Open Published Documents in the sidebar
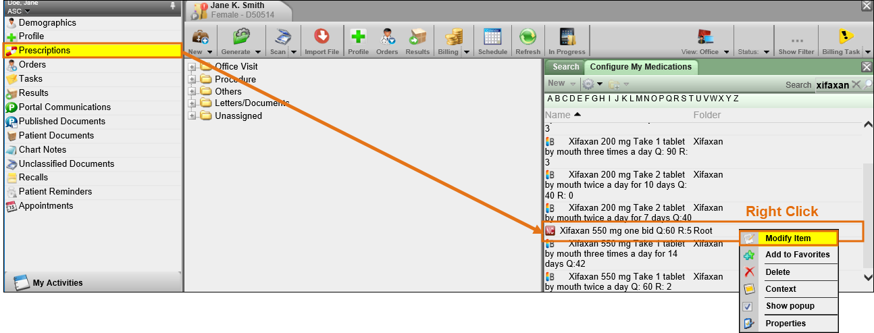The height and width of the screenshot is (333, 874). coord(93,121)
